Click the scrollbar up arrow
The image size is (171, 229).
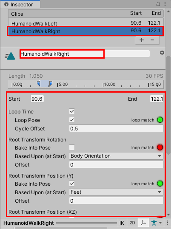pos(168,11)
